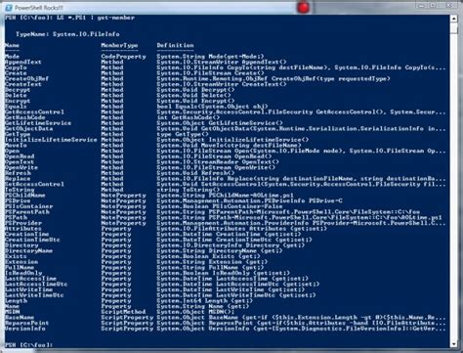Click 'System.Int64 Length {get;}' definition
463x353 pixels.
205,300
